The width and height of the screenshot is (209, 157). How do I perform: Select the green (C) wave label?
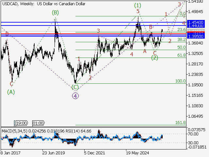tap(75, 87)
